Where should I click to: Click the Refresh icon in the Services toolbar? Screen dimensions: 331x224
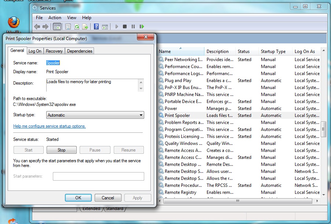point(76,26)
